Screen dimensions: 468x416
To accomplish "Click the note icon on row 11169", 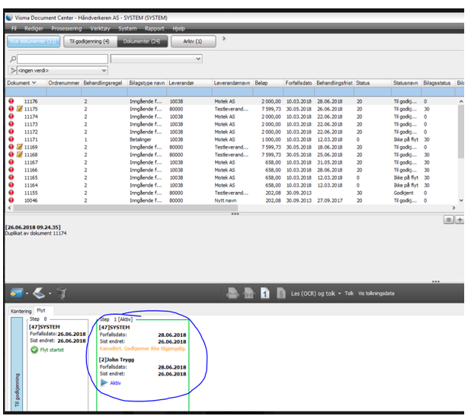I will click(x=19, y=147).
